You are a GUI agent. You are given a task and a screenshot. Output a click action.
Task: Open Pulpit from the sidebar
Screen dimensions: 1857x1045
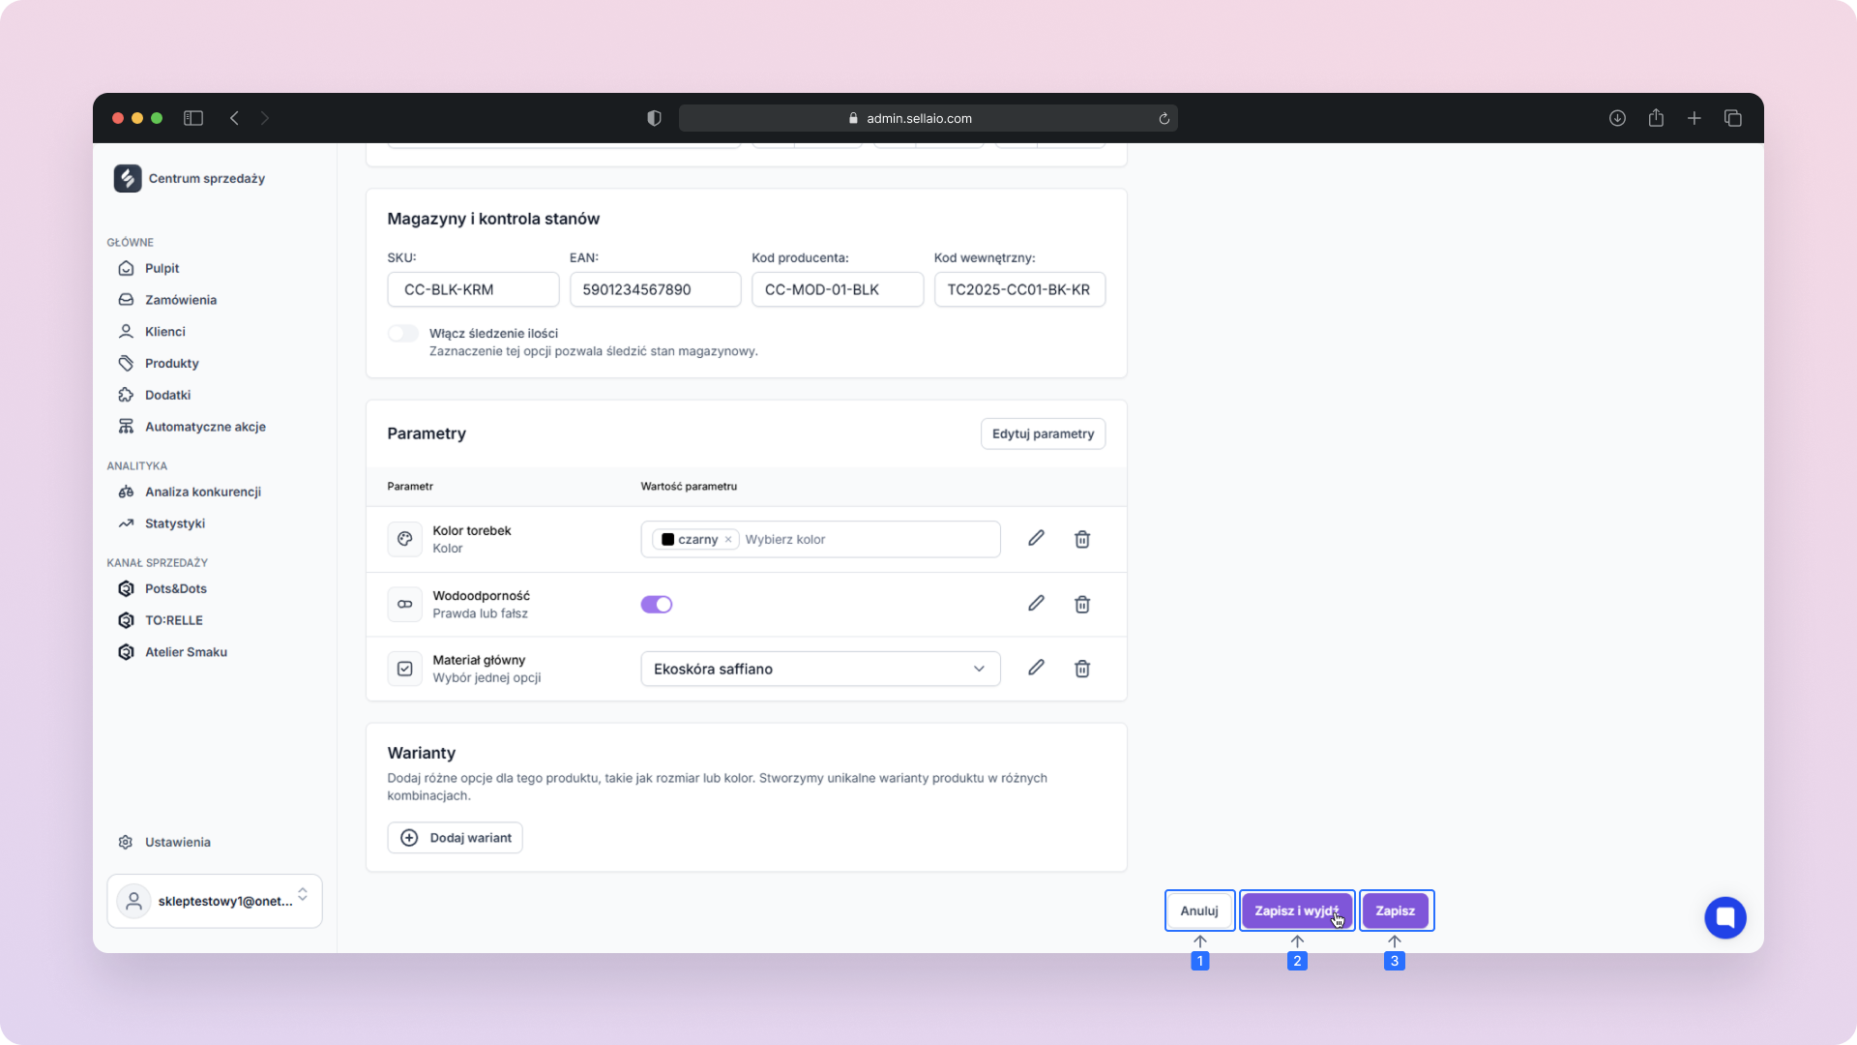[162, 268]
